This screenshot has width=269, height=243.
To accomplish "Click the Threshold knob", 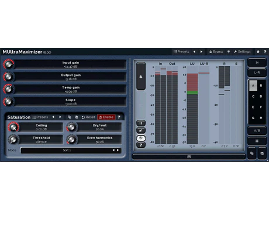I will click(13, 140).
